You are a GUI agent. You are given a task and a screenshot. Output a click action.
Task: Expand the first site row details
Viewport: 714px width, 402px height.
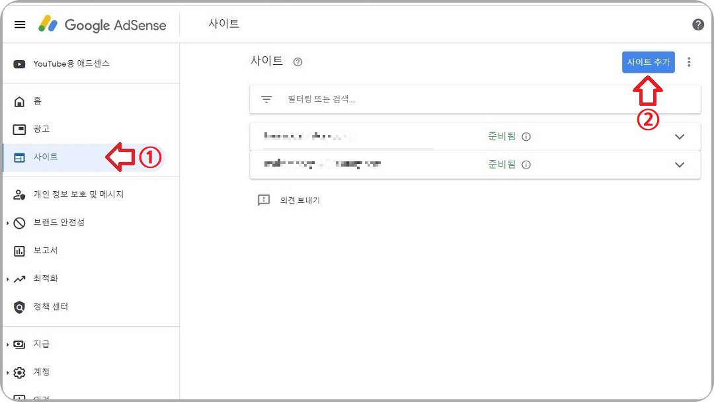point(680,137)
